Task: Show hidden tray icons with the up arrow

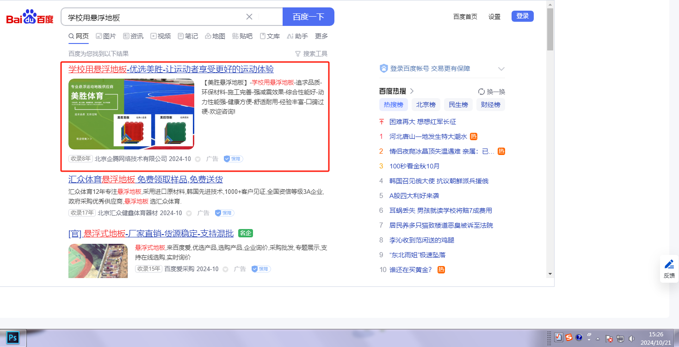Action: 598,338
